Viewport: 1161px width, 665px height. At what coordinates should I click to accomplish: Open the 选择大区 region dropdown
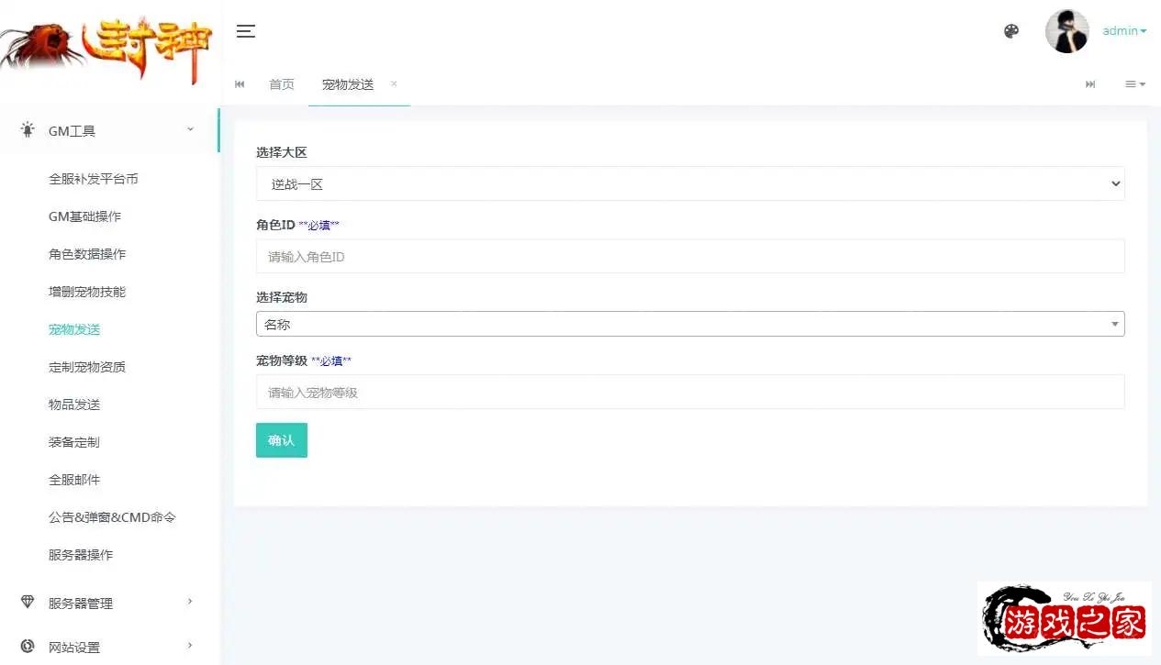pyautogui.click(x=689, y=183)
